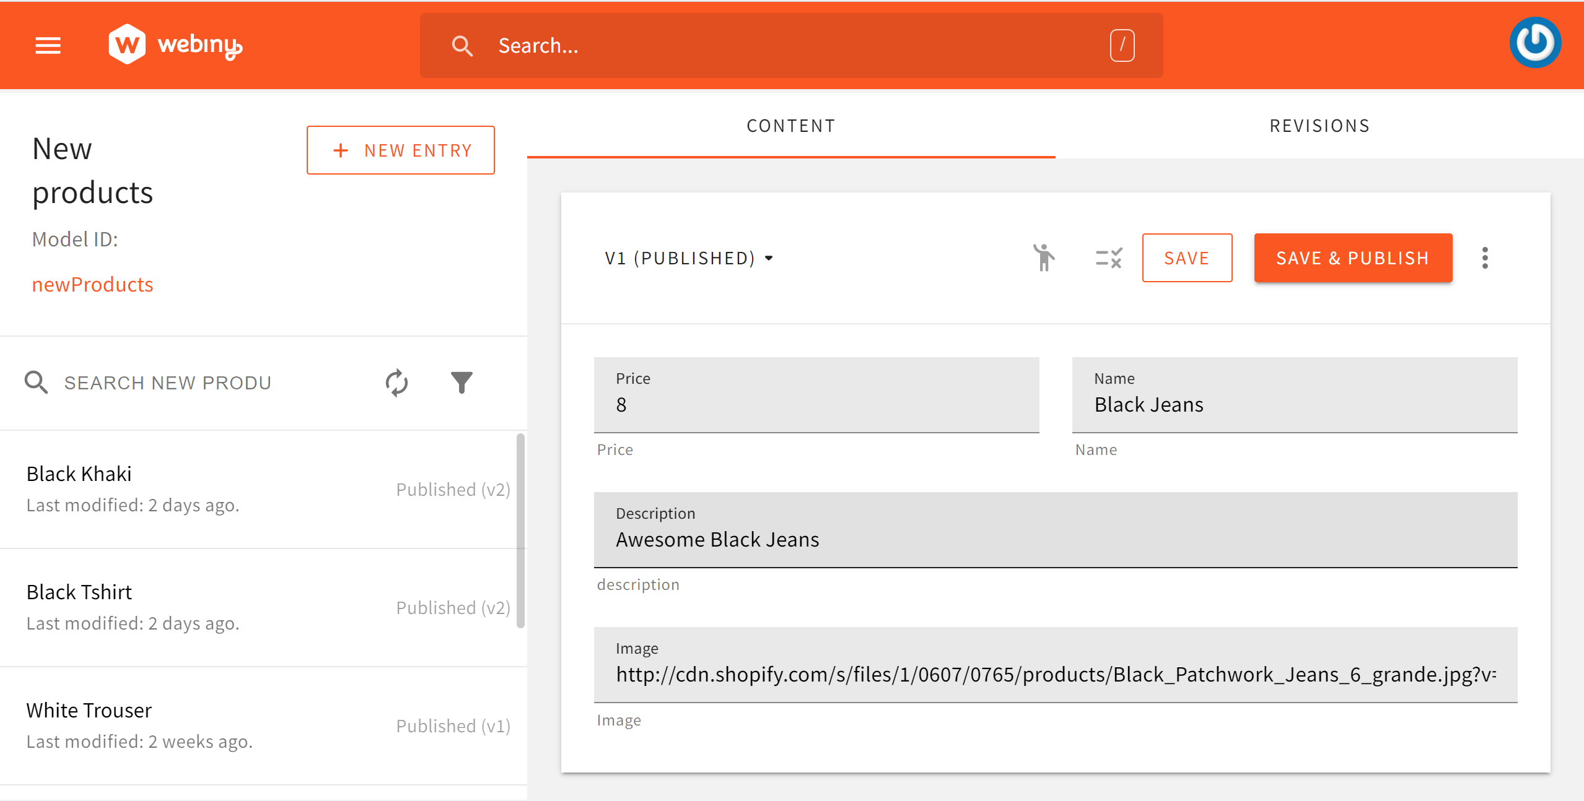Click the Published (v2) status of Black Tshirt

453,608
